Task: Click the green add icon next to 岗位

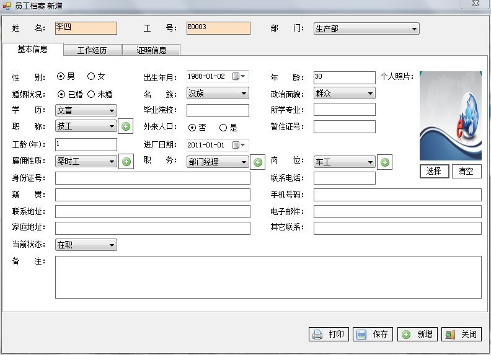Action: 385,162
